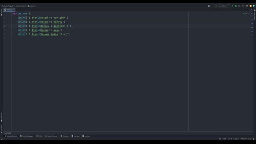Click the end-of-block fold marker on line 6
The height and width of the screenshot is (144, 256).
click(x=12, y=34)
